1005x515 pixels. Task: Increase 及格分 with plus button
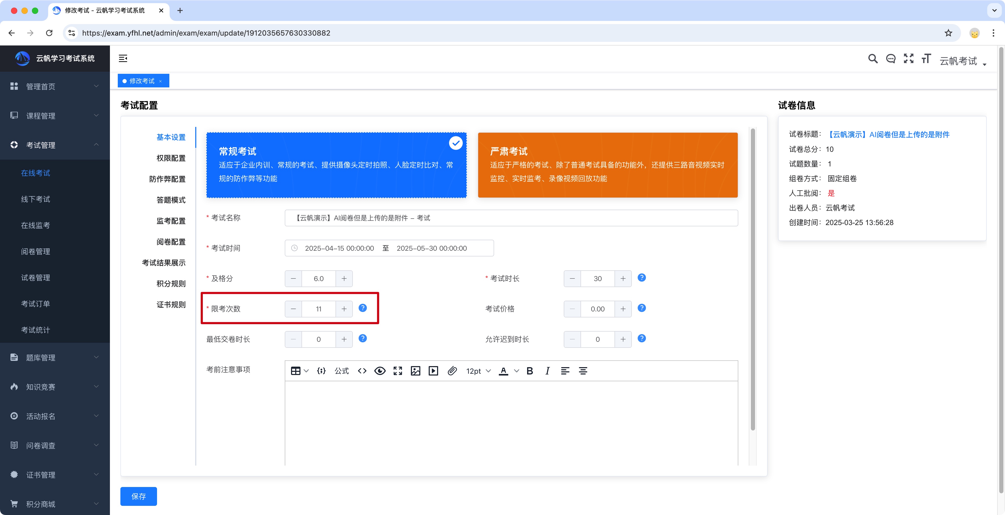344,279
